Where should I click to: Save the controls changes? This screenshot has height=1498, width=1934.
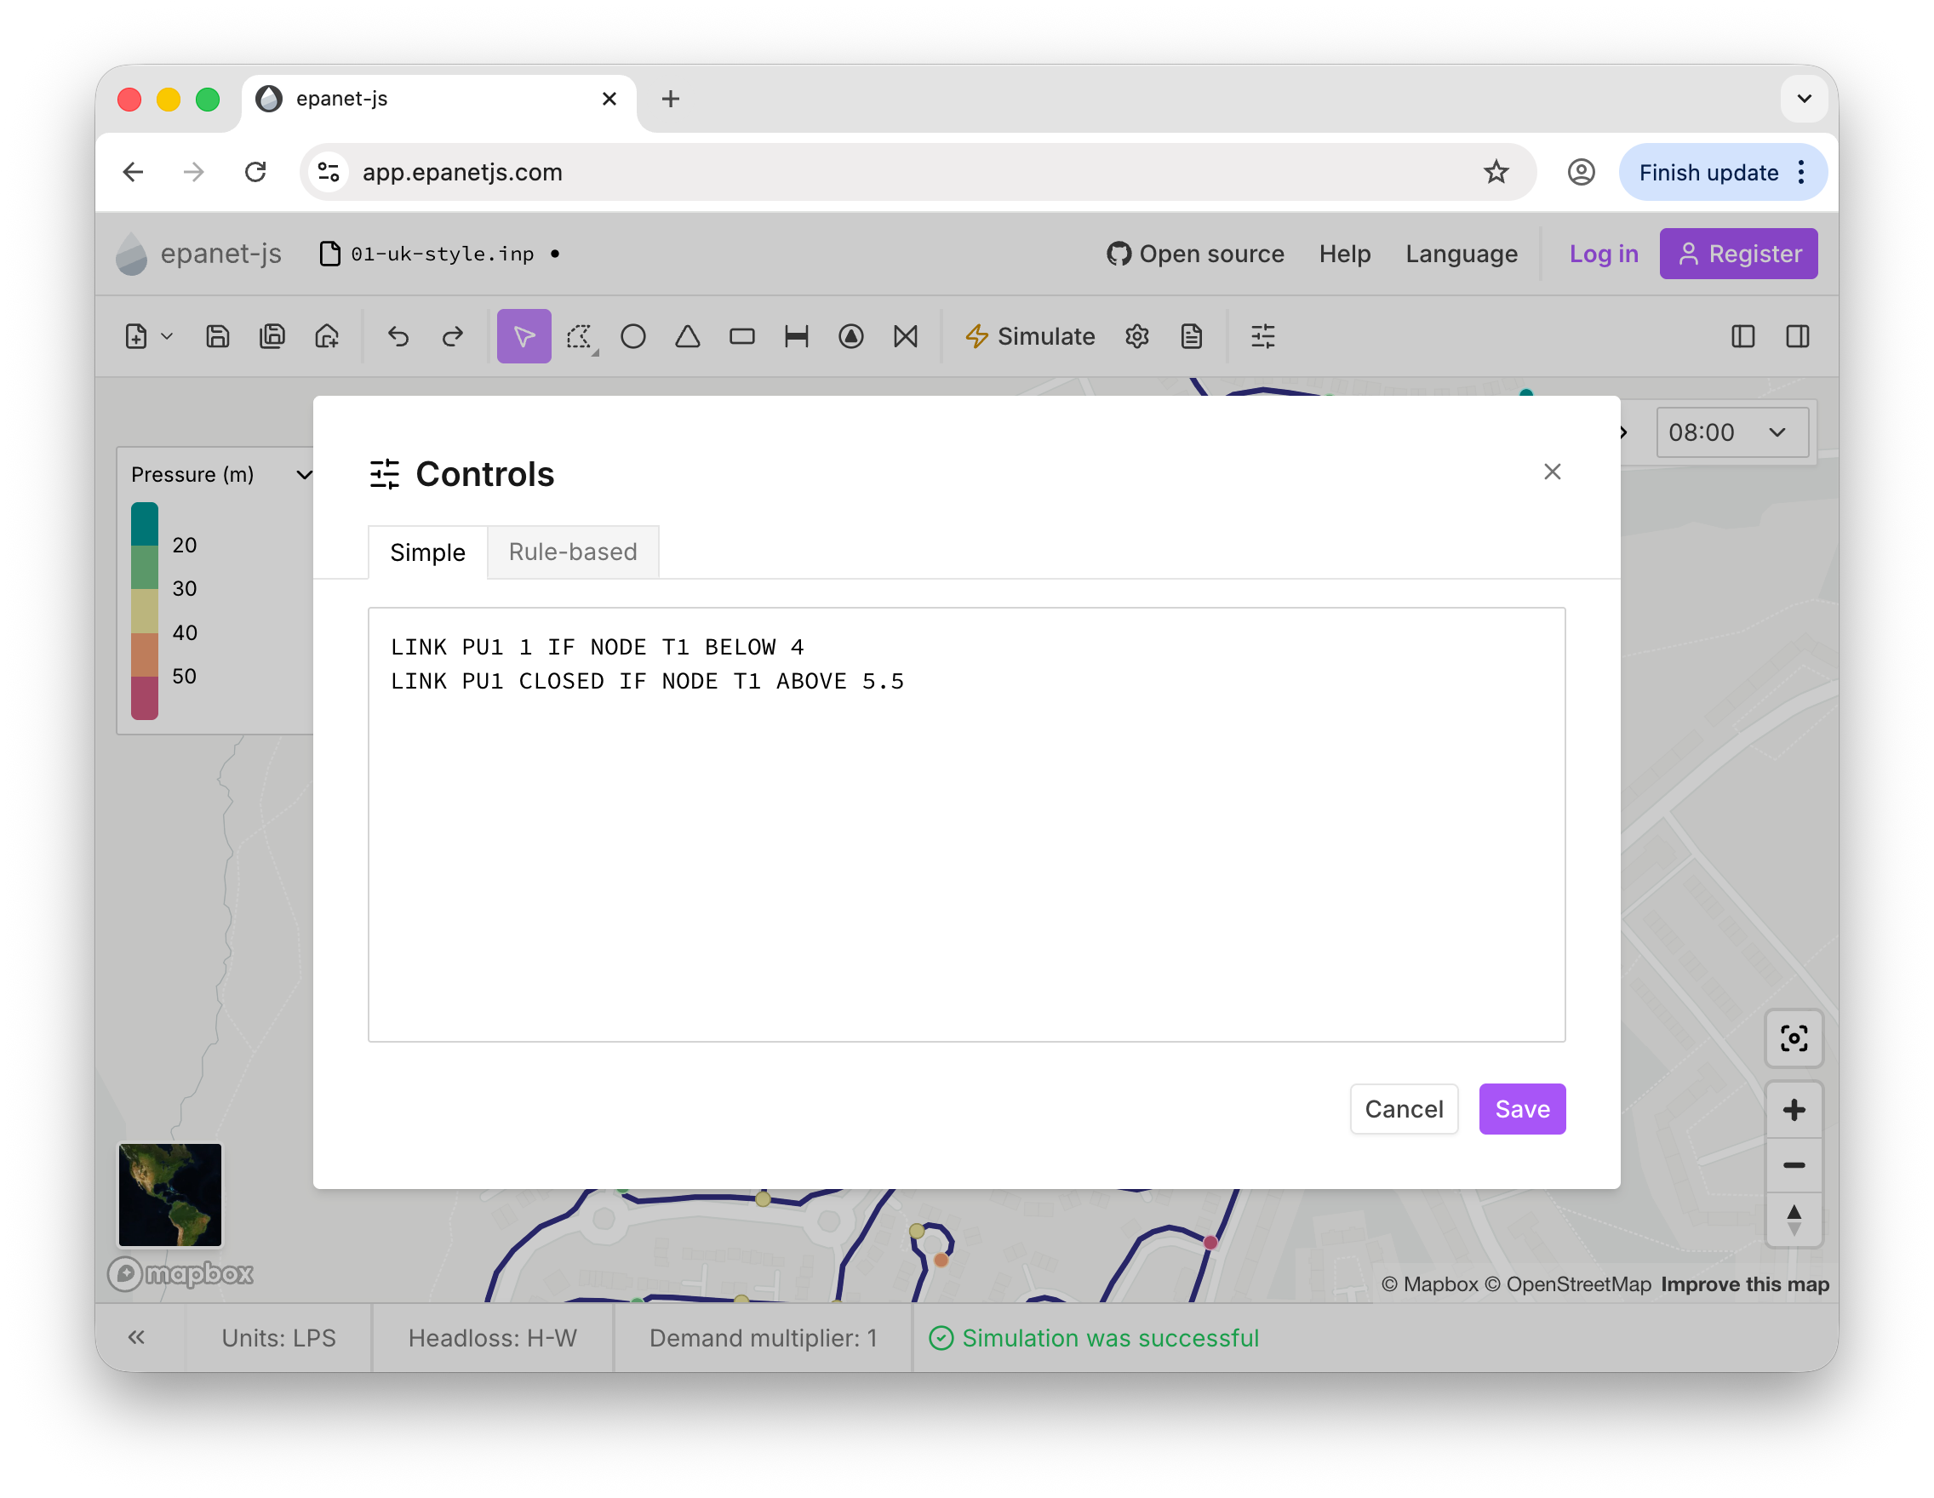pyautogui.click(x=1521, y=1108)
